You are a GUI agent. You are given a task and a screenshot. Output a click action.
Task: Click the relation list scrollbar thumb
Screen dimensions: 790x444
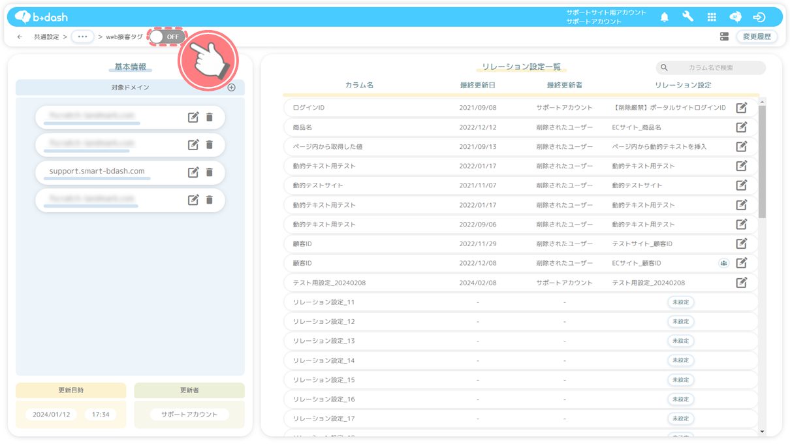762,161
